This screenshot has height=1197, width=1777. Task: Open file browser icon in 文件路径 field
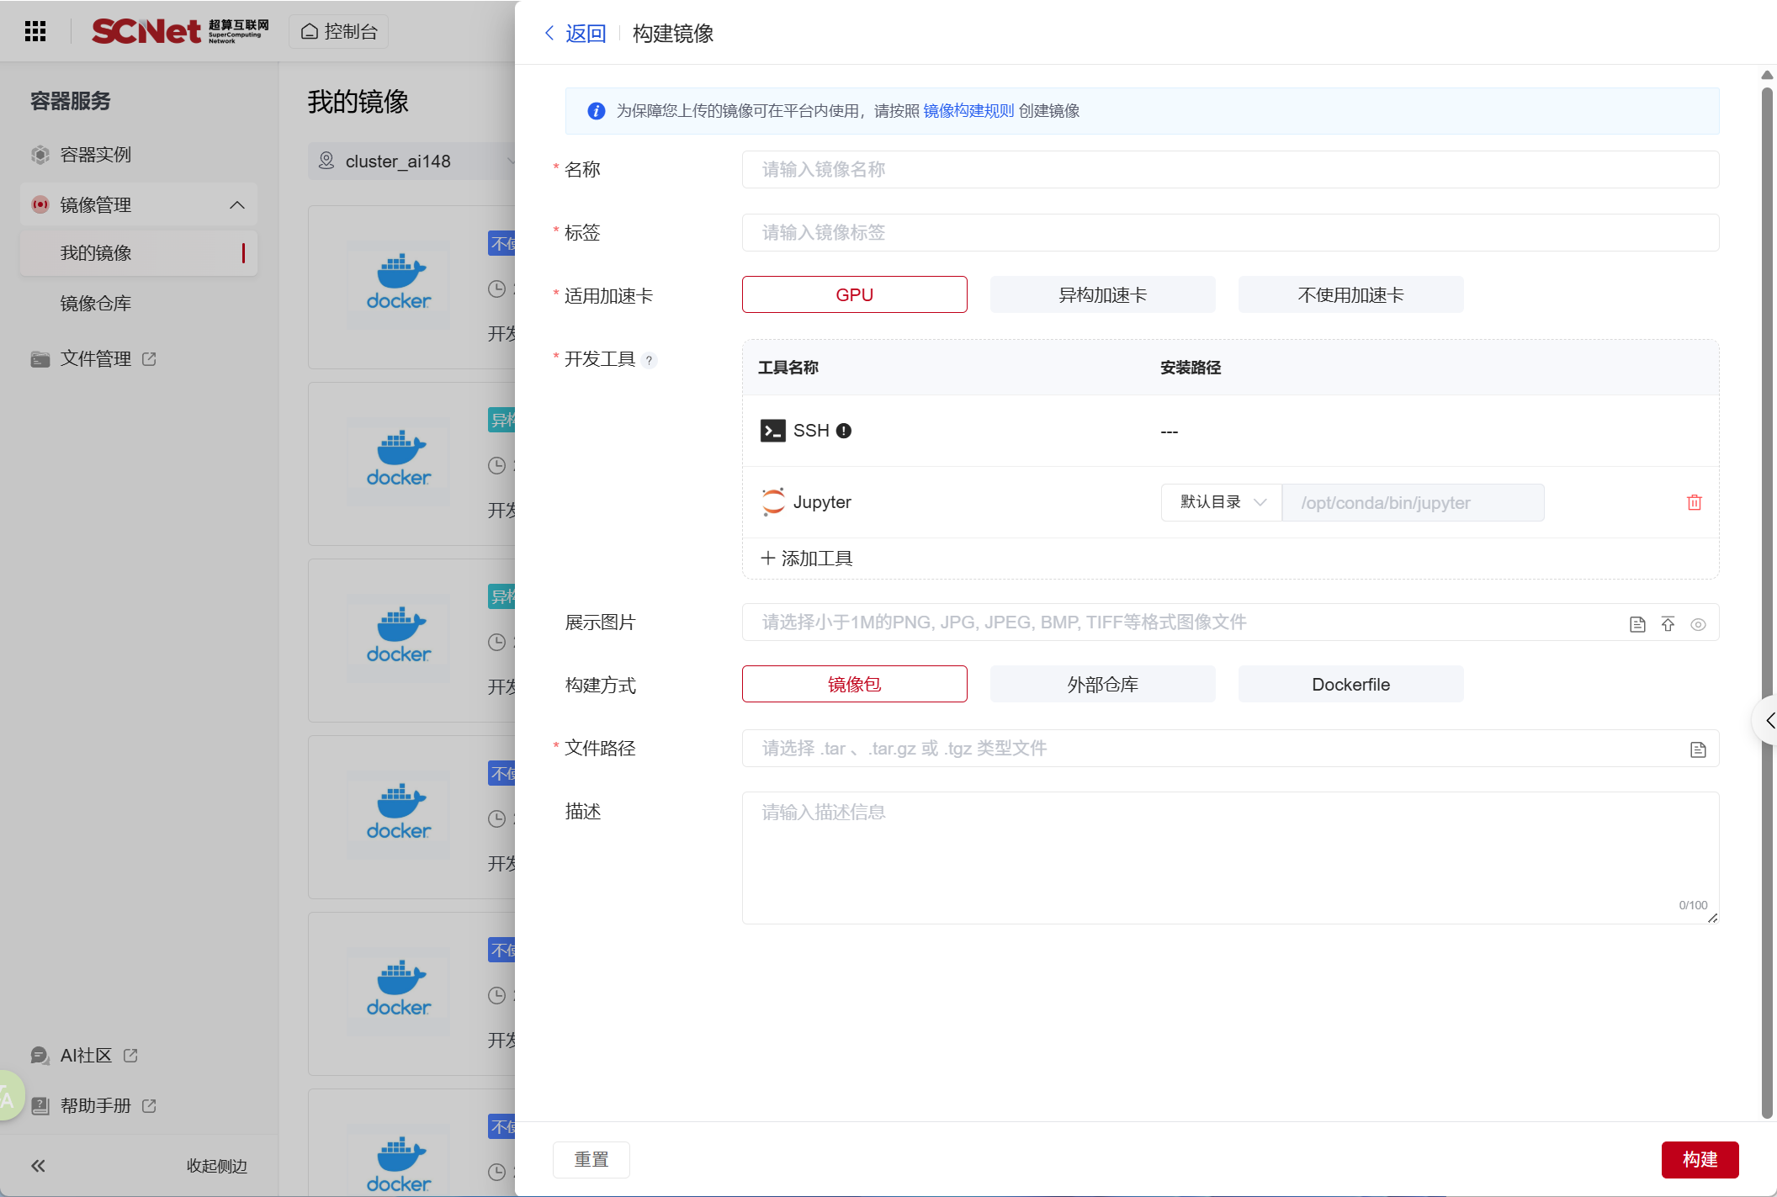click(x=1698, y=749)
